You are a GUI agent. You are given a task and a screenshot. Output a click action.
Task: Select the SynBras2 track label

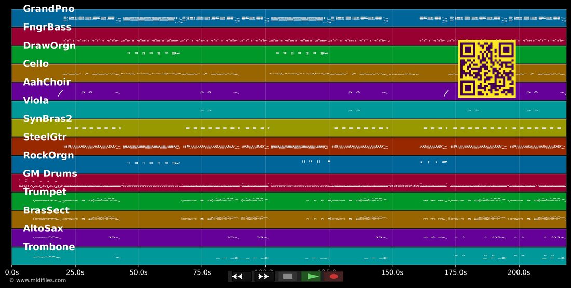point(47,119)
